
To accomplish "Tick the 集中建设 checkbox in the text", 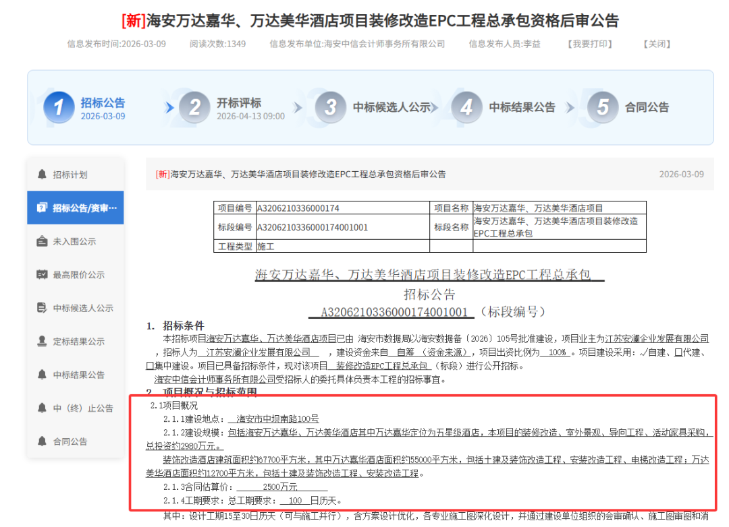I will 150,366.
